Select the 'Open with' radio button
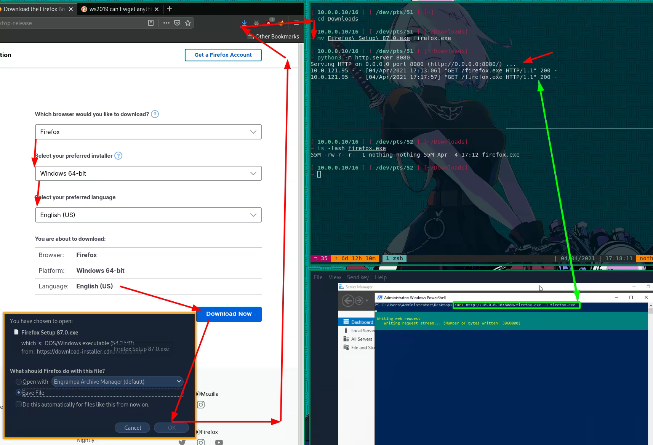The image size is (653, 445). (18, 381)
